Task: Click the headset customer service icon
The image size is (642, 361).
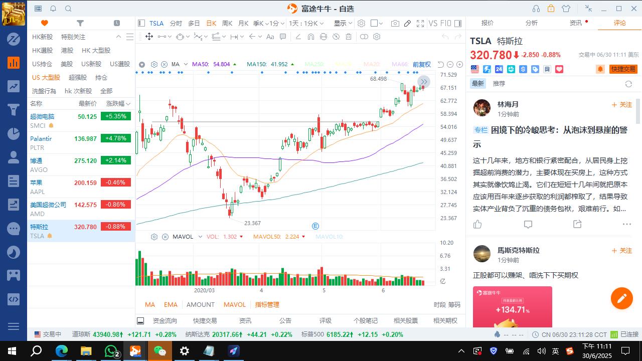Action: click(x=536, y=9)
